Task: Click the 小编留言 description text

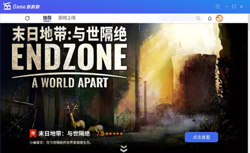Action: [x=61, y=142]
